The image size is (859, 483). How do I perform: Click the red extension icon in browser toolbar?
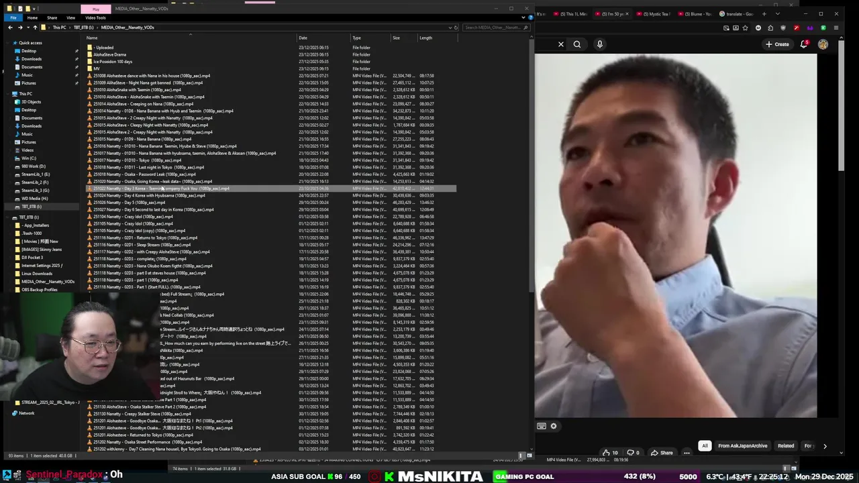pyautogui.click(x=797, y=28)
